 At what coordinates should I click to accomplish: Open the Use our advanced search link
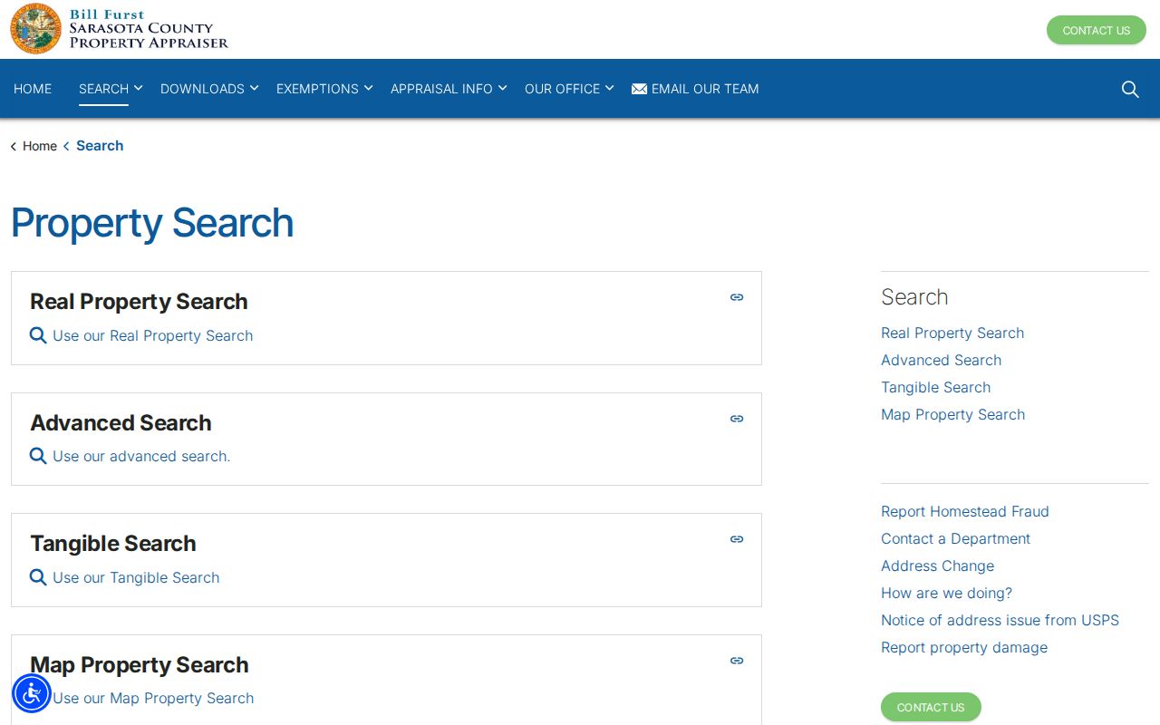[141, 456]
